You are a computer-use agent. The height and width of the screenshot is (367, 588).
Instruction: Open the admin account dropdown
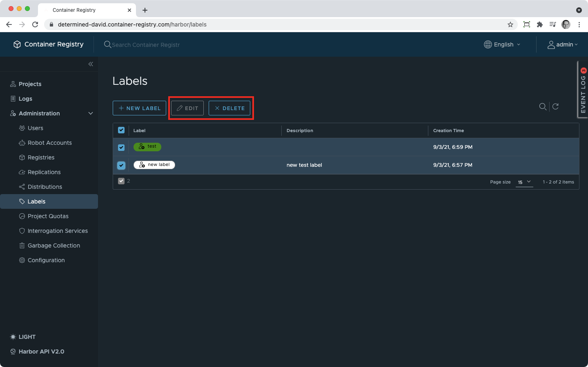pos(563,44)
